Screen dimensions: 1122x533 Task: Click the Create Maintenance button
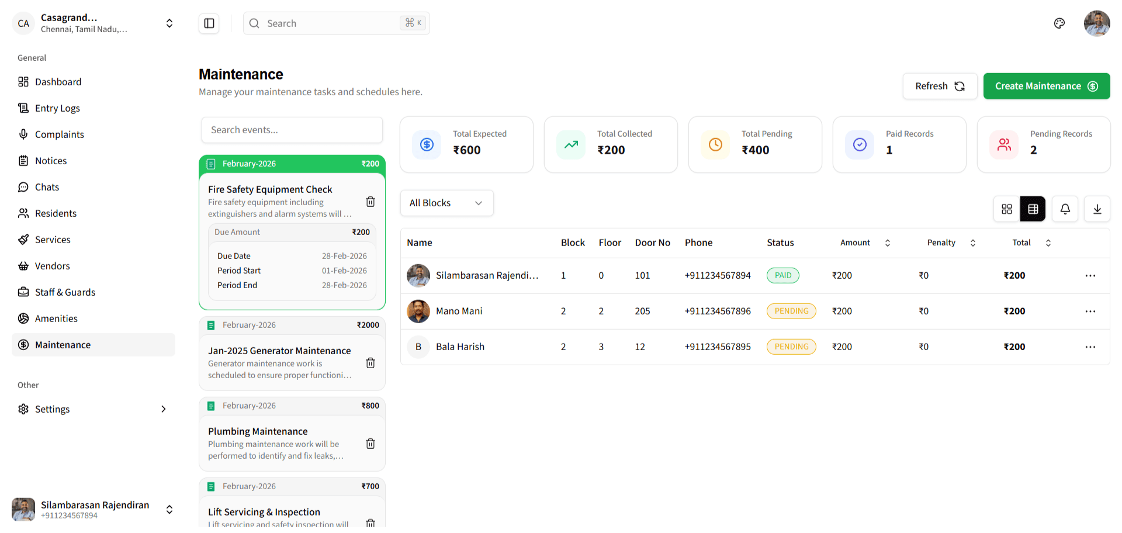(x=1046, y=86)
